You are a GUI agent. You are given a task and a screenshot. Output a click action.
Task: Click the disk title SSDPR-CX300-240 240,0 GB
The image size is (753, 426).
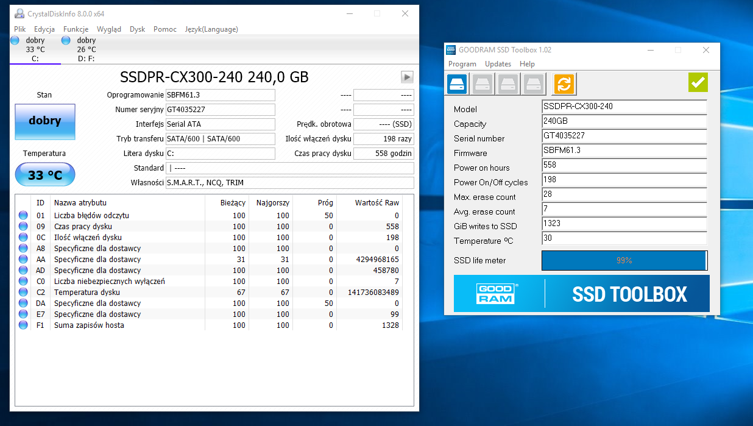(214, 77)
